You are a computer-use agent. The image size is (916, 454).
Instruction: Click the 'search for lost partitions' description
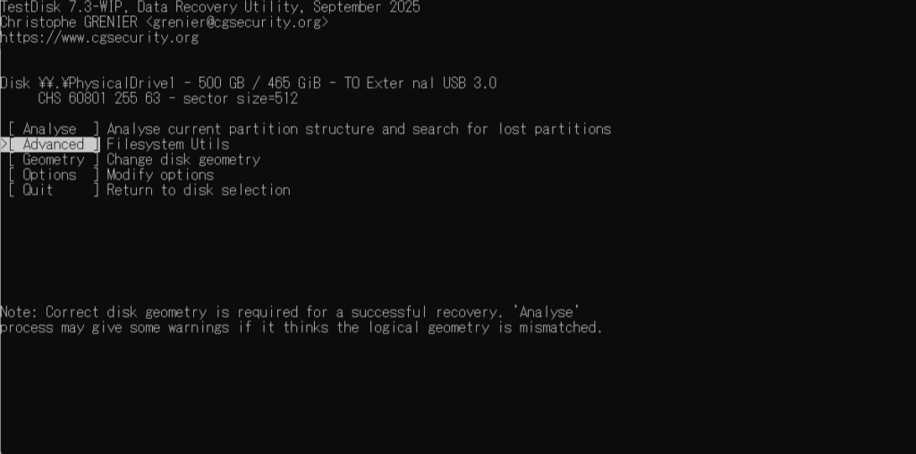tap(512, 129)
